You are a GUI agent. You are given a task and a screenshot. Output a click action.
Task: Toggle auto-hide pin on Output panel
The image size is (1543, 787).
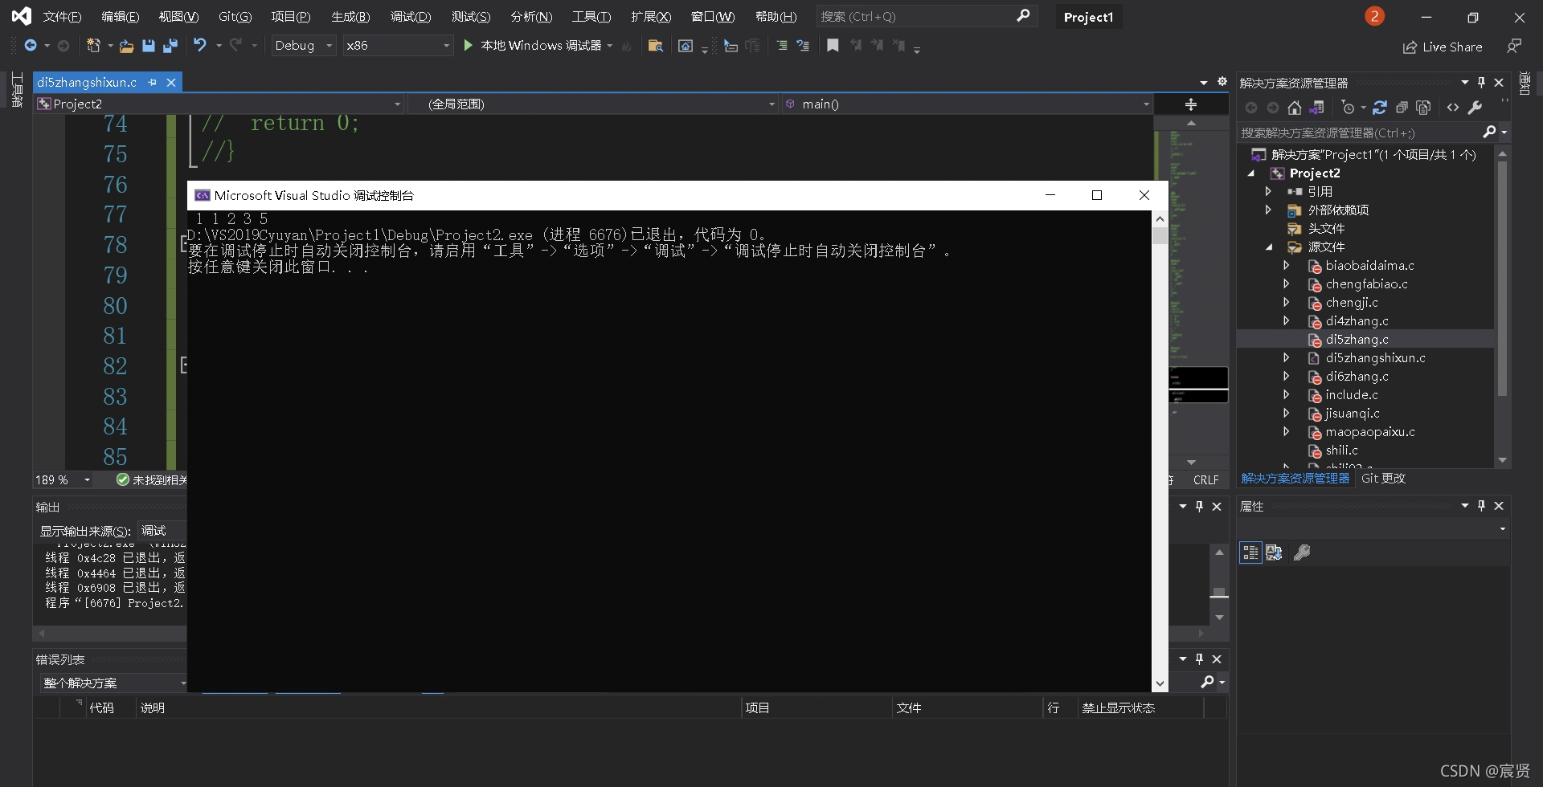click(x=1199, y=507)
